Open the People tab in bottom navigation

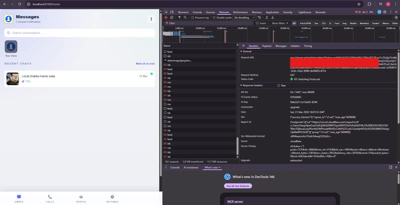(x=80, y=198)
